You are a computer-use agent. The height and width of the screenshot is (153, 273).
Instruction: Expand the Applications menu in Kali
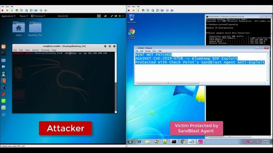pyautogui.click(x=8, y=16)
